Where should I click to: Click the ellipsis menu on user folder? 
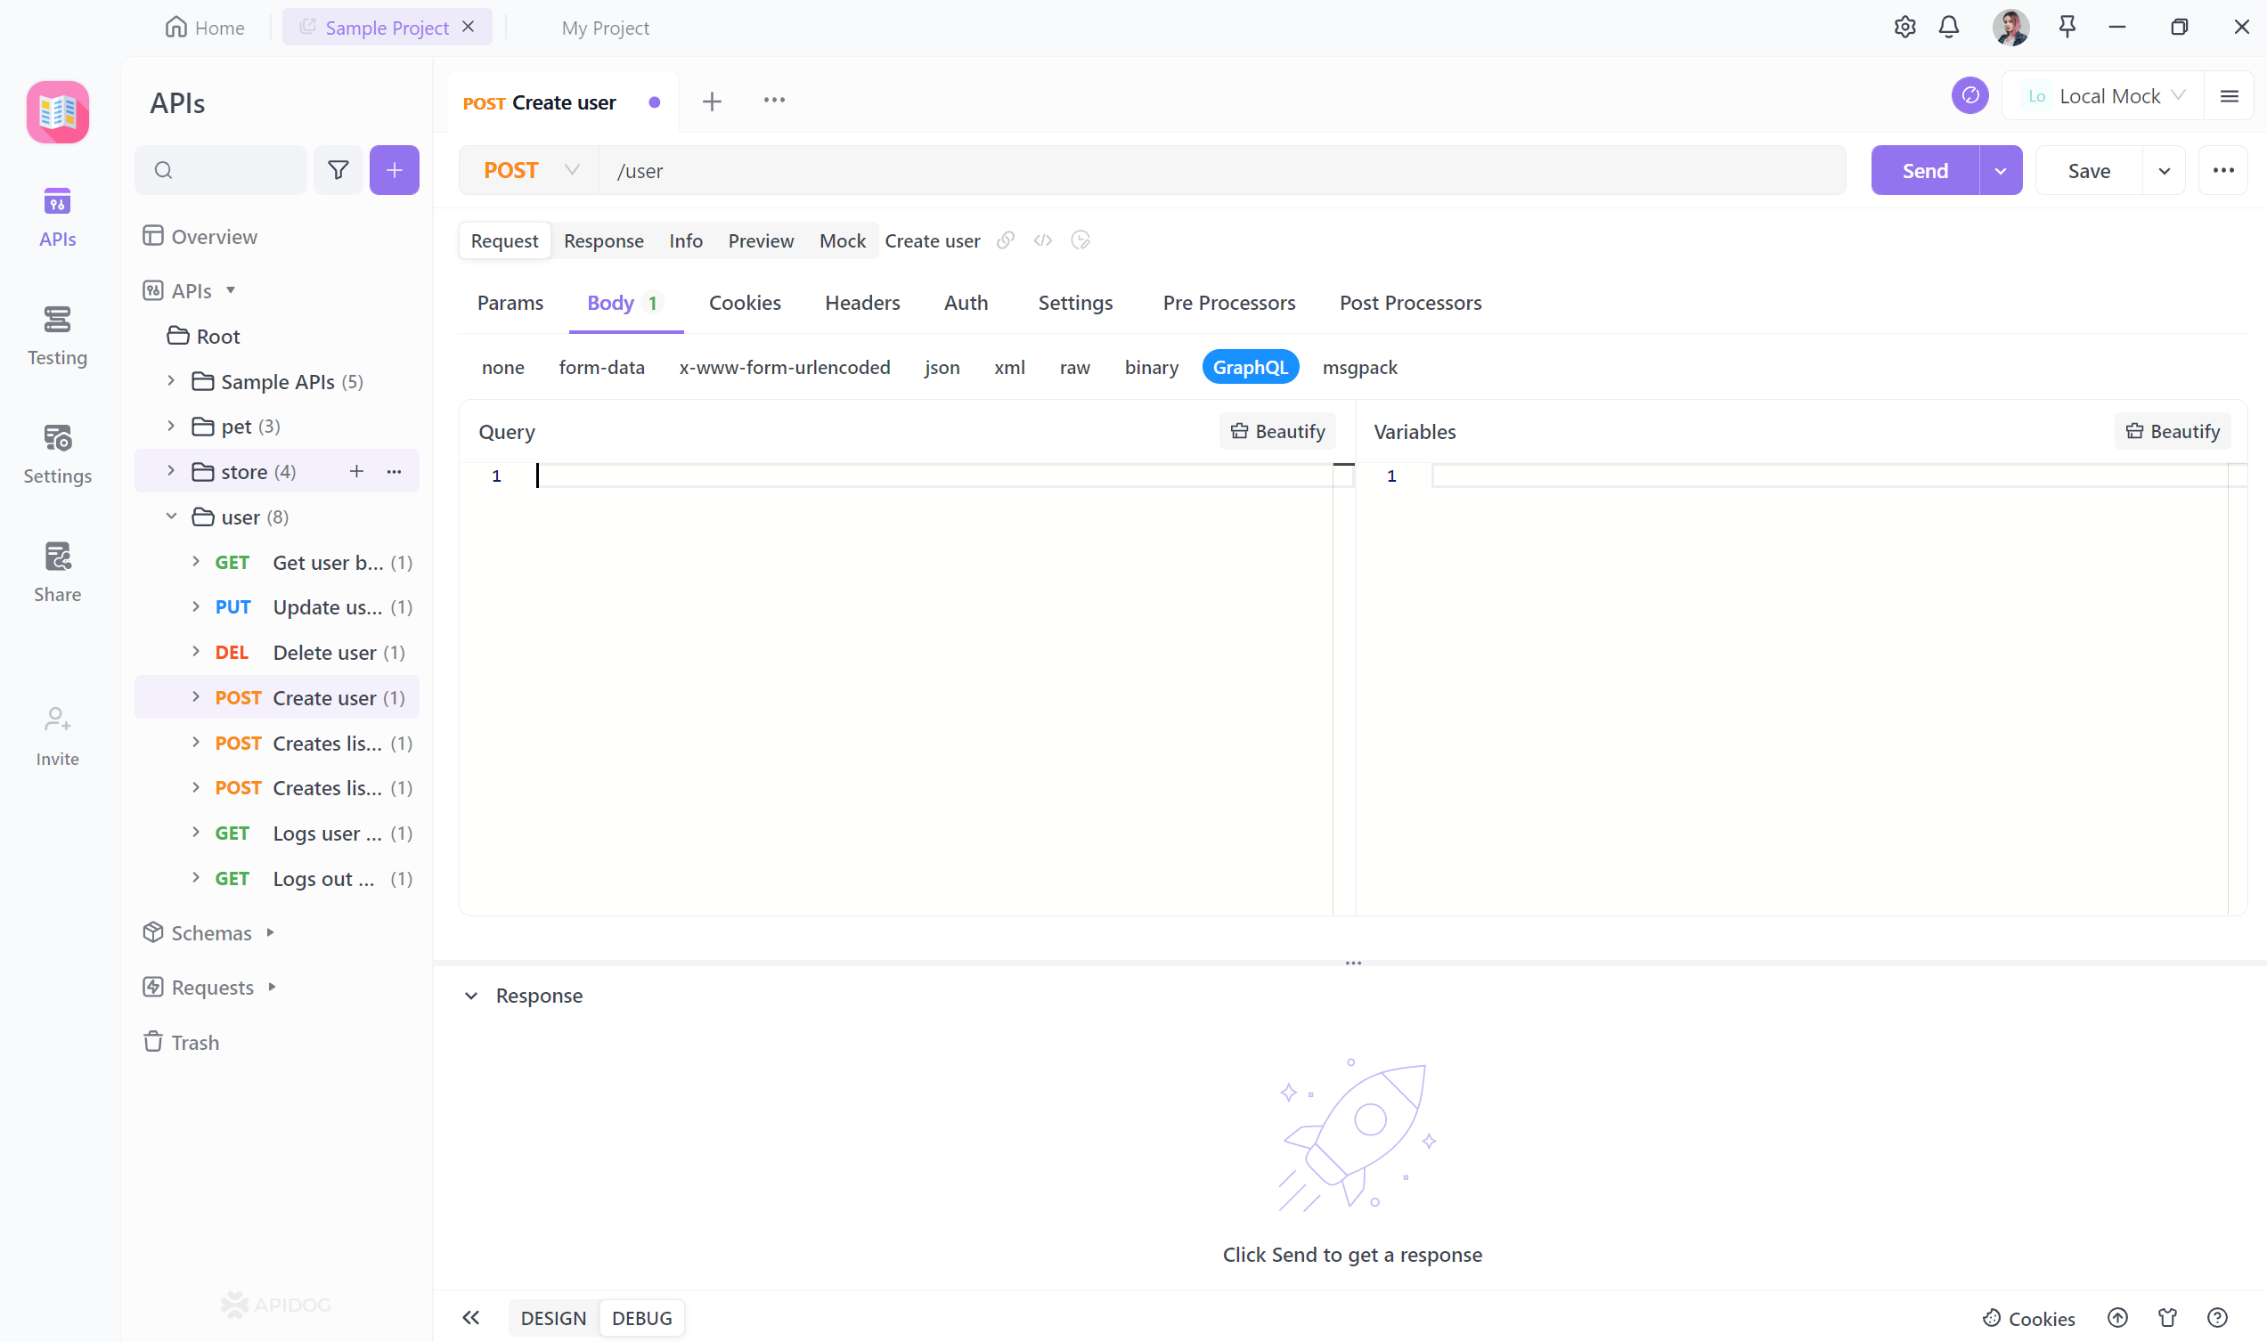(x=396, y=516)
